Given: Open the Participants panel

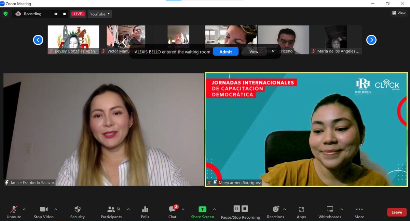Looking at the screenshot, I should click(x=111, y=212).
